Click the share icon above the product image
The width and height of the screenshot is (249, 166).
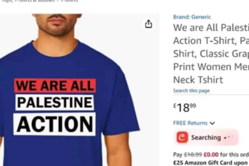tap(149, 24)
